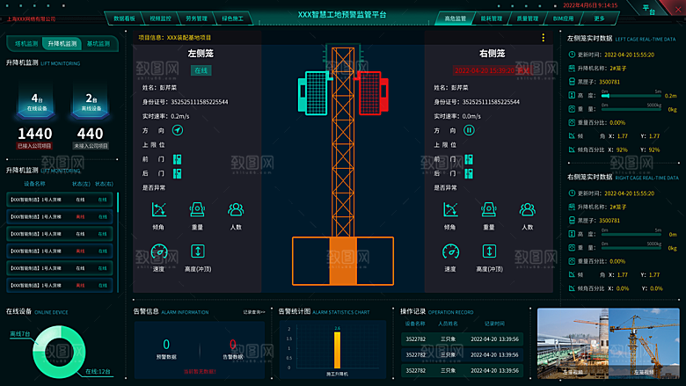The height and width of the screenshot is (386, 686).
Task: Click left cage 倾角 tilt icon
Action: point(158,210)
